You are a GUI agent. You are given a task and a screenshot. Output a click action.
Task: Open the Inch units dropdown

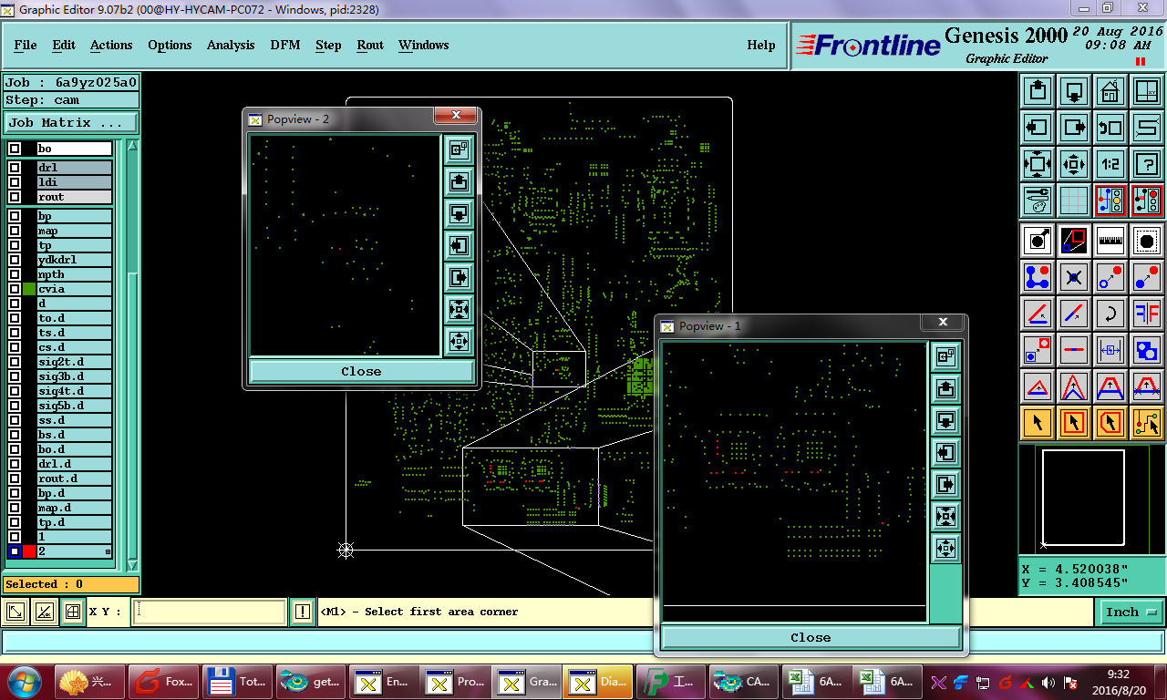1132,612
